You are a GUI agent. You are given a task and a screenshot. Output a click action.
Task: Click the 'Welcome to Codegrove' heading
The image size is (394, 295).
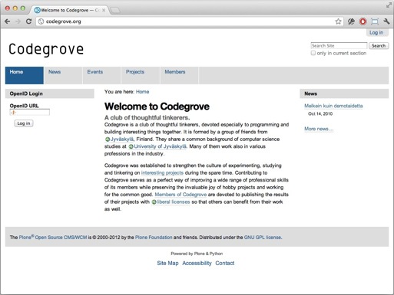coord(157,107)
